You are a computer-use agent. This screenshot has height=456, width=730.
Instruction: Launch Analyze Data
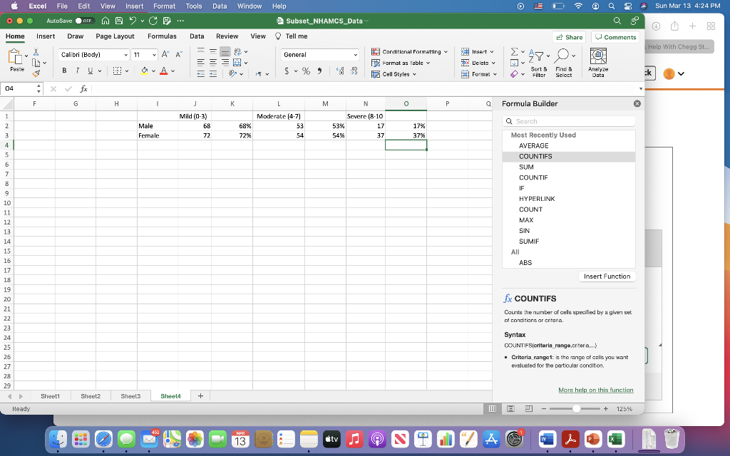[x=597, y=61]
